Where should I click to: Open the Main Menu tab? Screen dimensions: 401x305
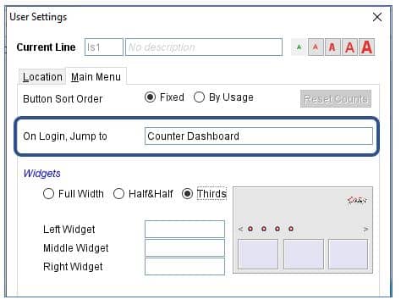tap(96, 76)
